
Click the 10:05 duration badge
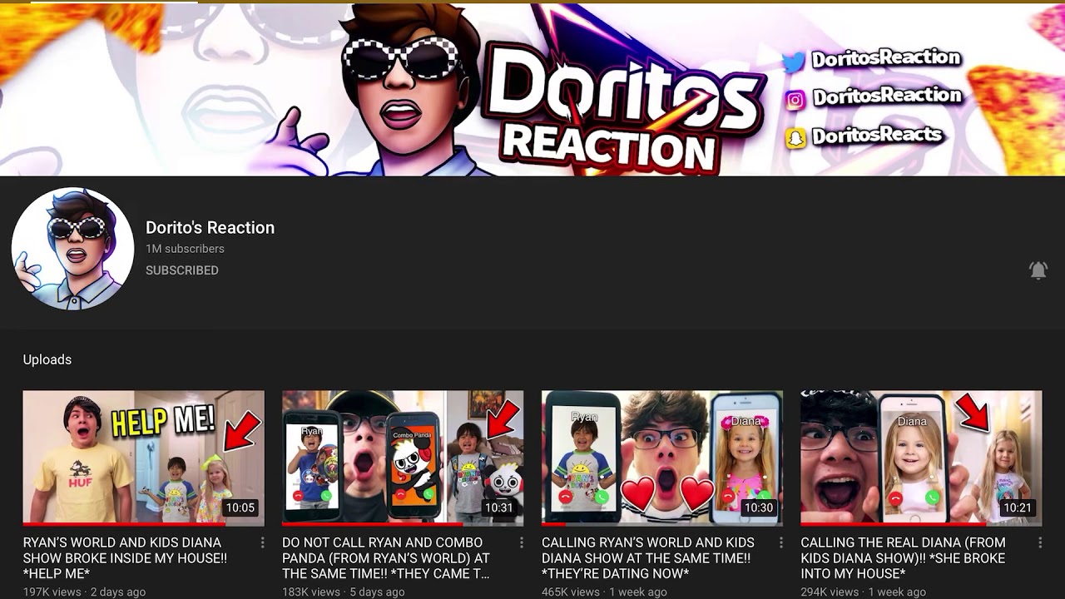click(x=240, y=507)
